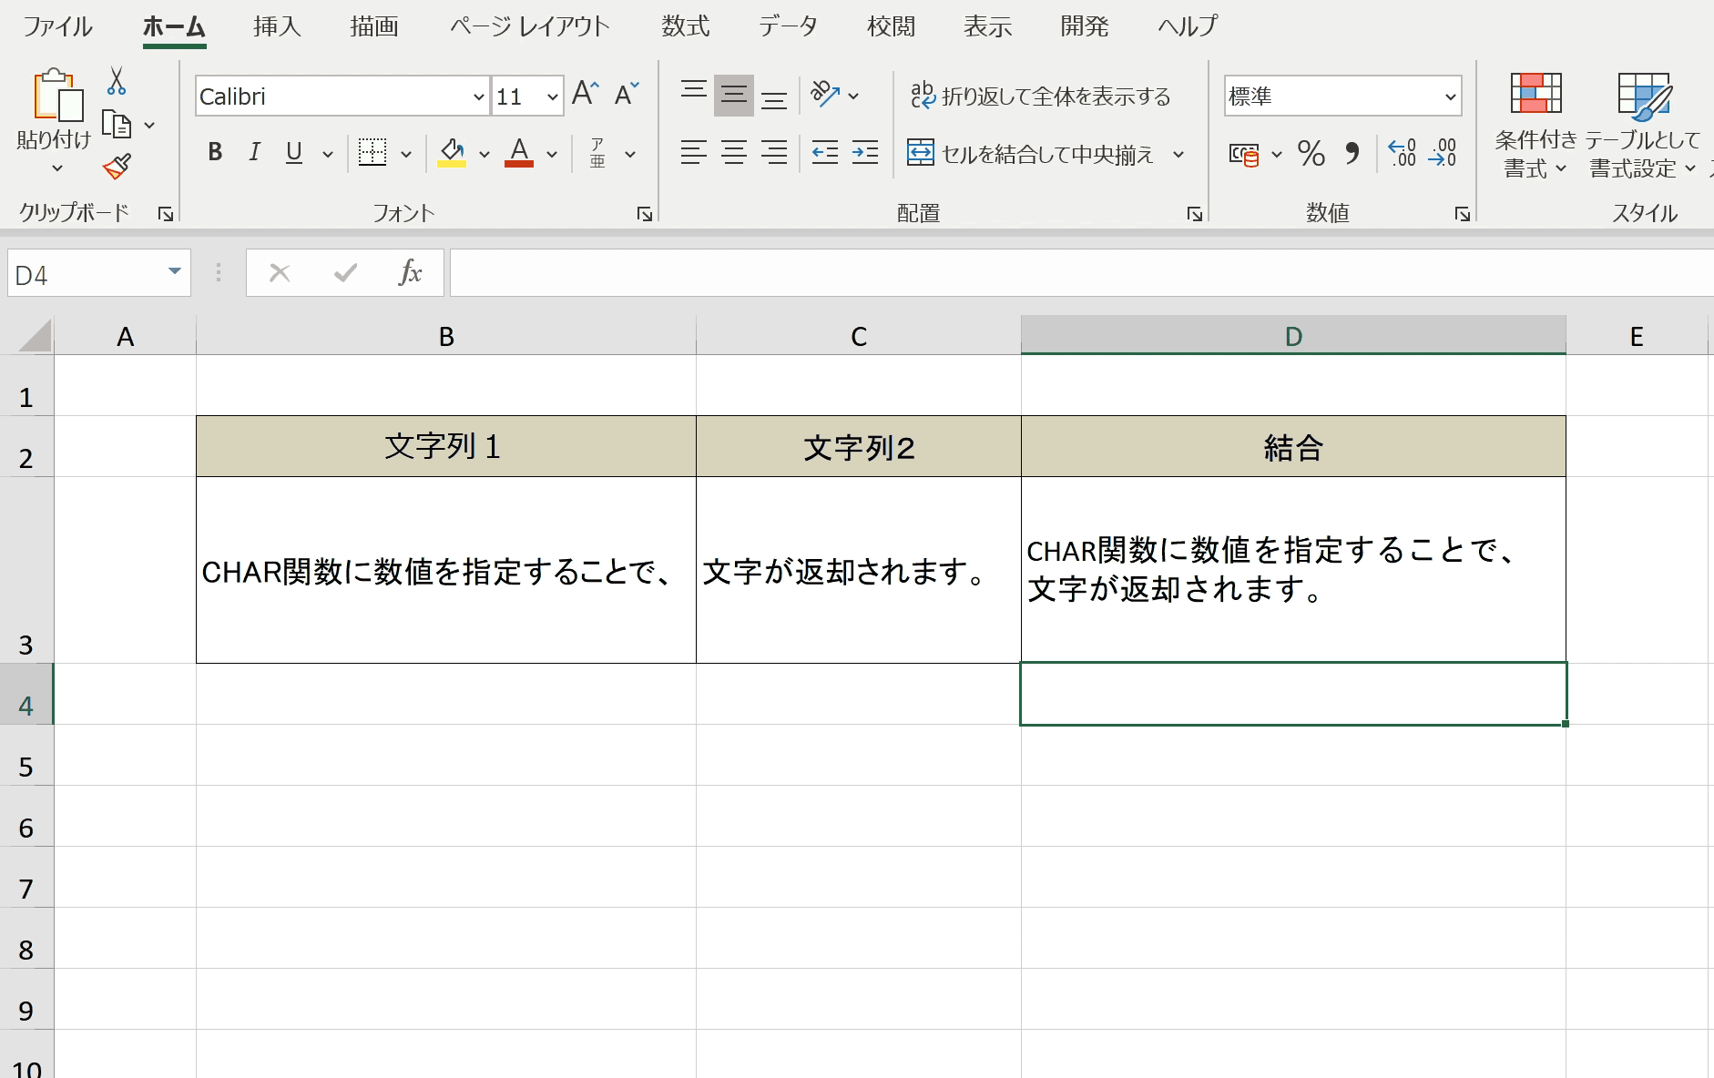Toggle wrap text (折り返して全体を表示する)
This screenshot has width=1714, height=1078.
coord(1040,95)
